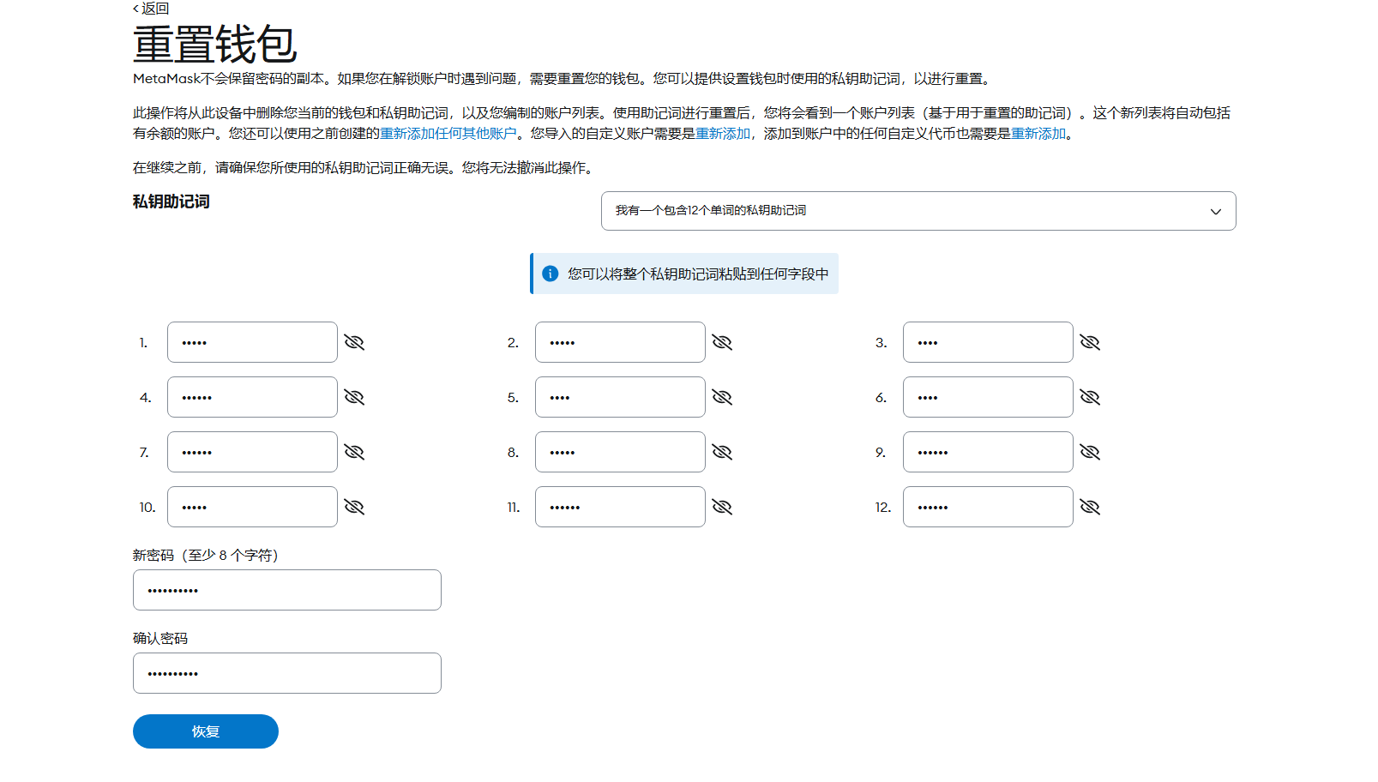Click the 恢复 restore button
Viewport: 1378px width, 782px height.
point(206,731)
